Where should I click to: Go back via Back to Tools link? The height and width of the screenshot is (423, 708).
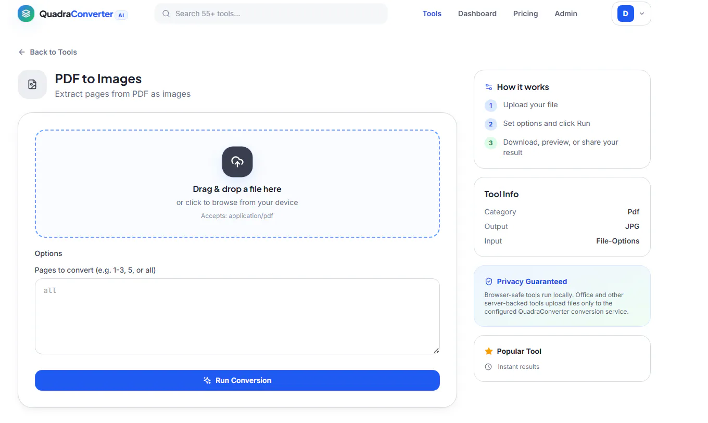[x=48, y=52]
